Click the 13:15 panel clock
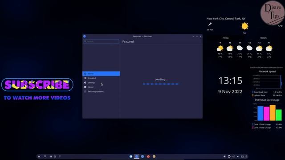285x160 pixels. click(x=244, y=156)
